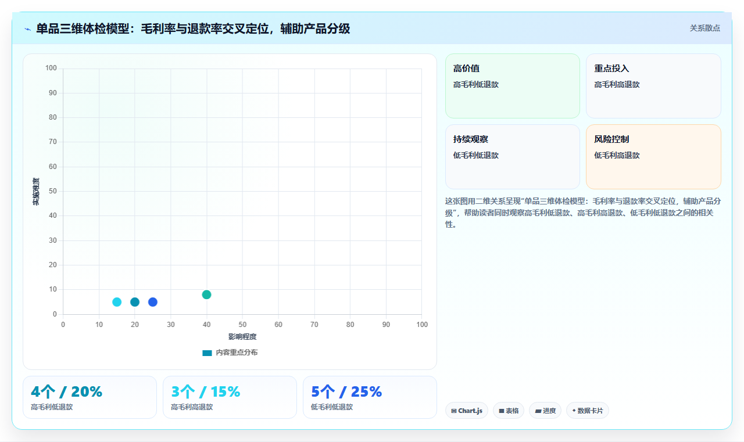
Task: Click the 高毛利低退款 label under 4个 / 20%
Action: (x=52, y=407)
